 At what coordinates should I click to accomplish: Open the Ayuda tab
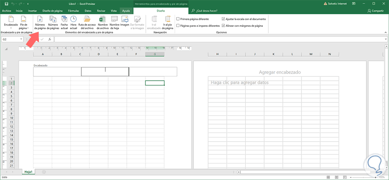click(126, 11)
